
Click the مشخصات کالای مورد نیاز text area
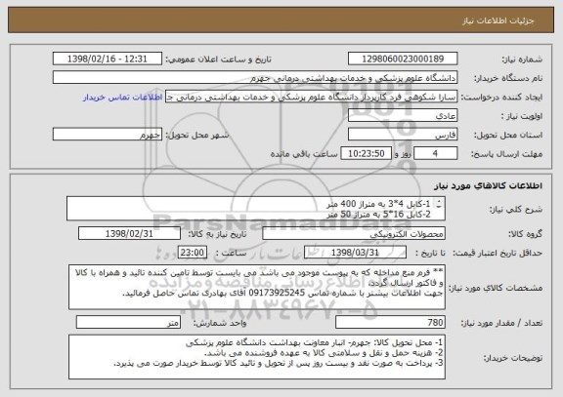[x=257, y=288]
